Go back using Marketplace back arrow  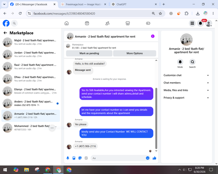pos(5,33)
